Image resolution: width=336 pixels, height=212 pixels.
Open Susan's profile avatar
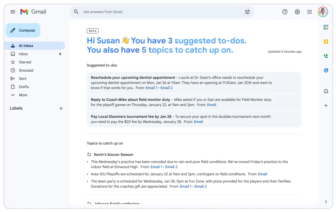tap(323, 12)
